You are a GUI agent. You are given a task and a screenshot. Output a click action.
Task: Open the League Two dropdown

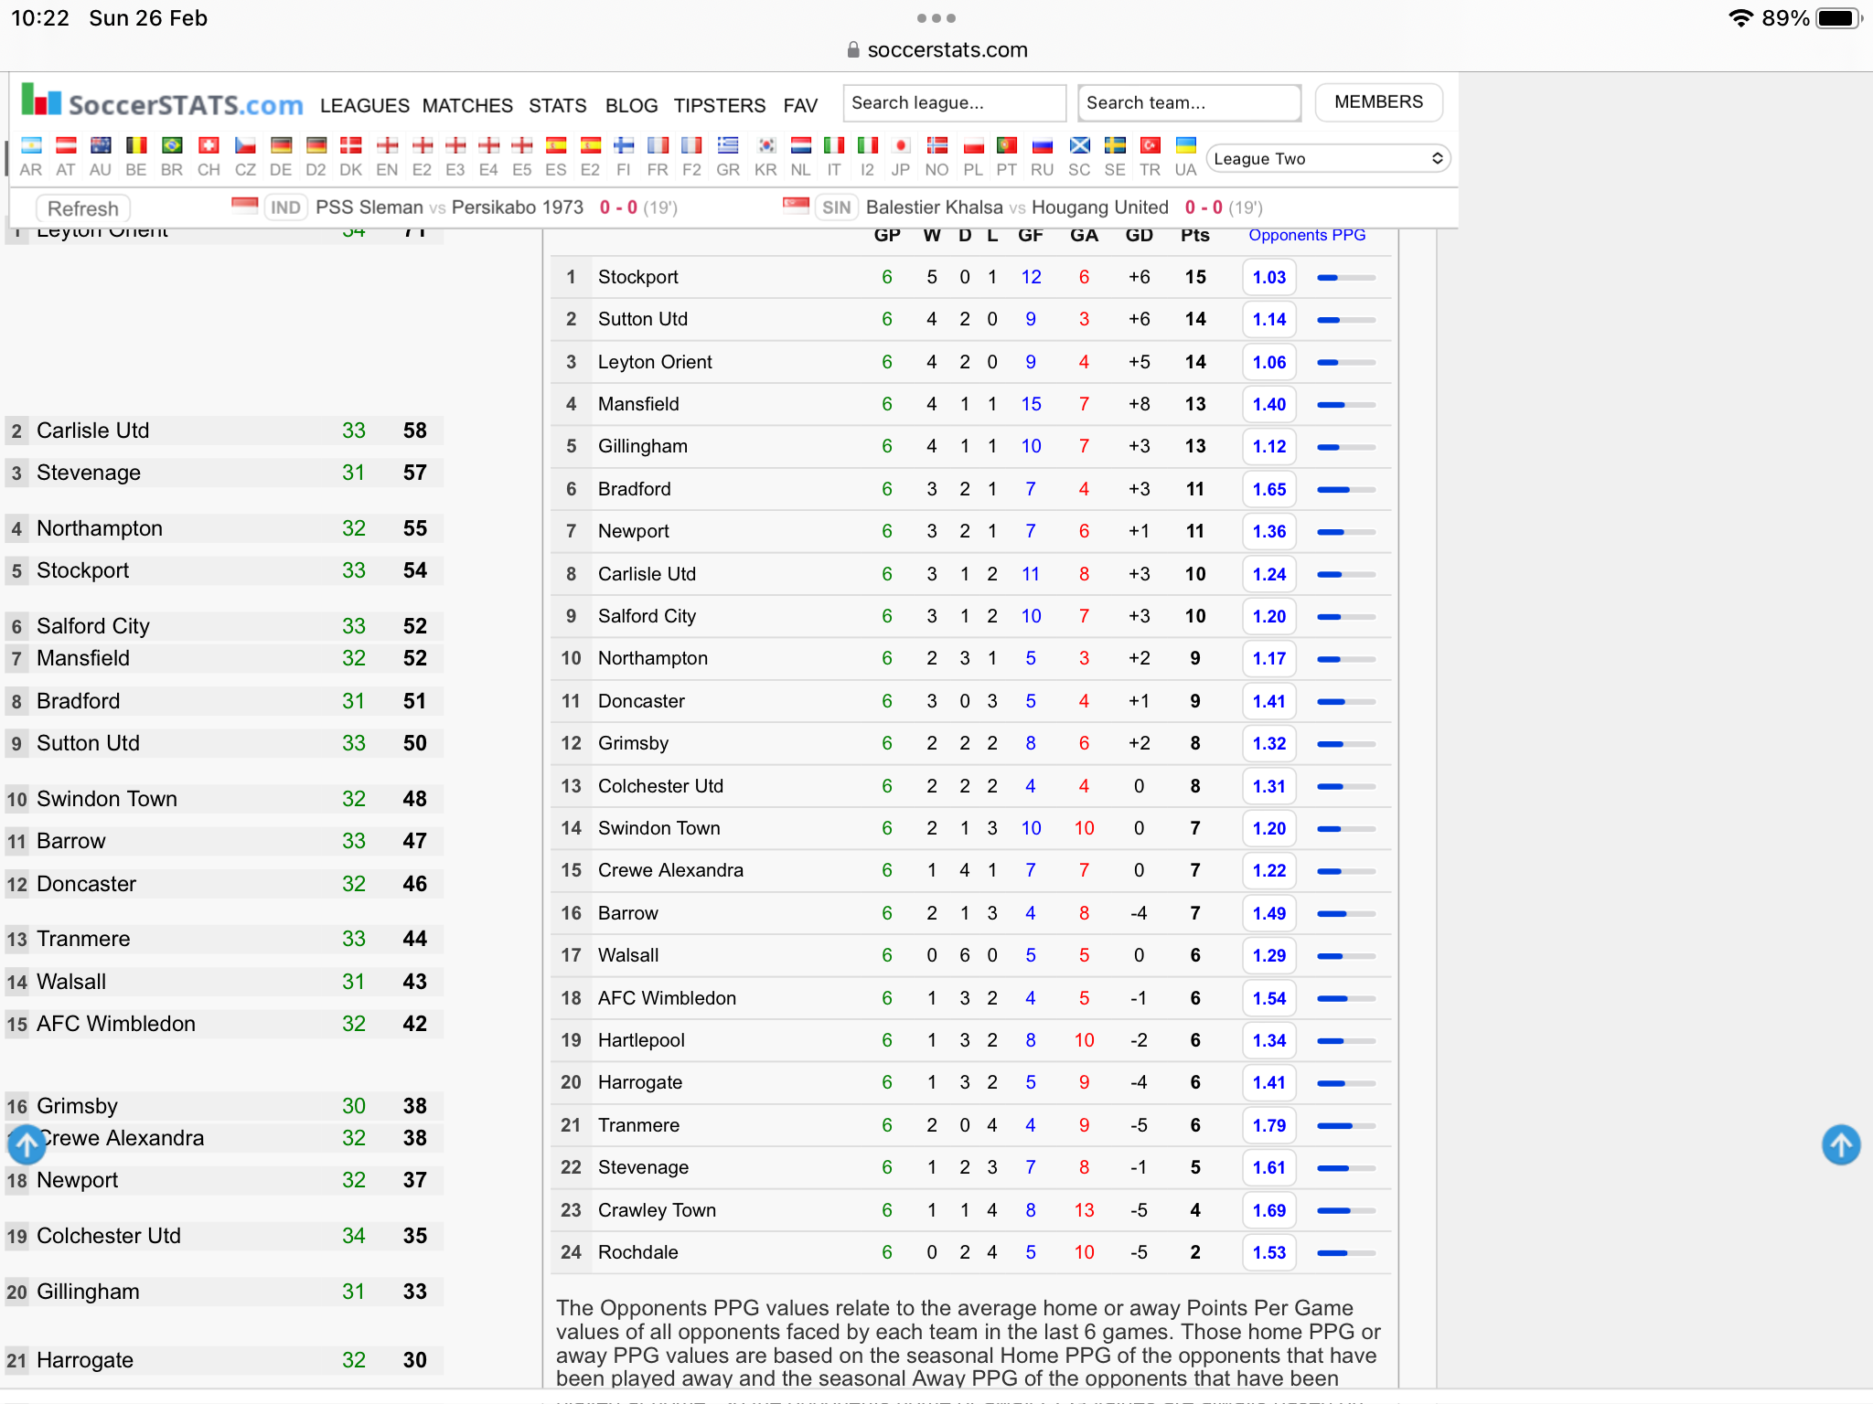pyautogui.click(x=1328, y=159)
